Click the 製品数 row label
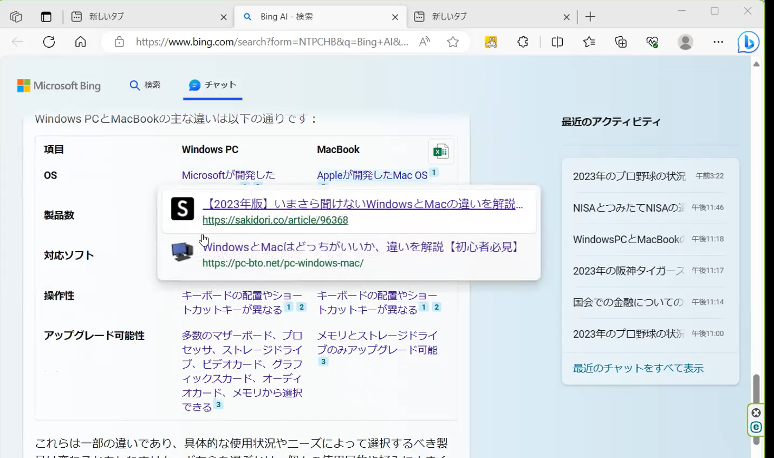774x458 pixels. click(59, 215)
